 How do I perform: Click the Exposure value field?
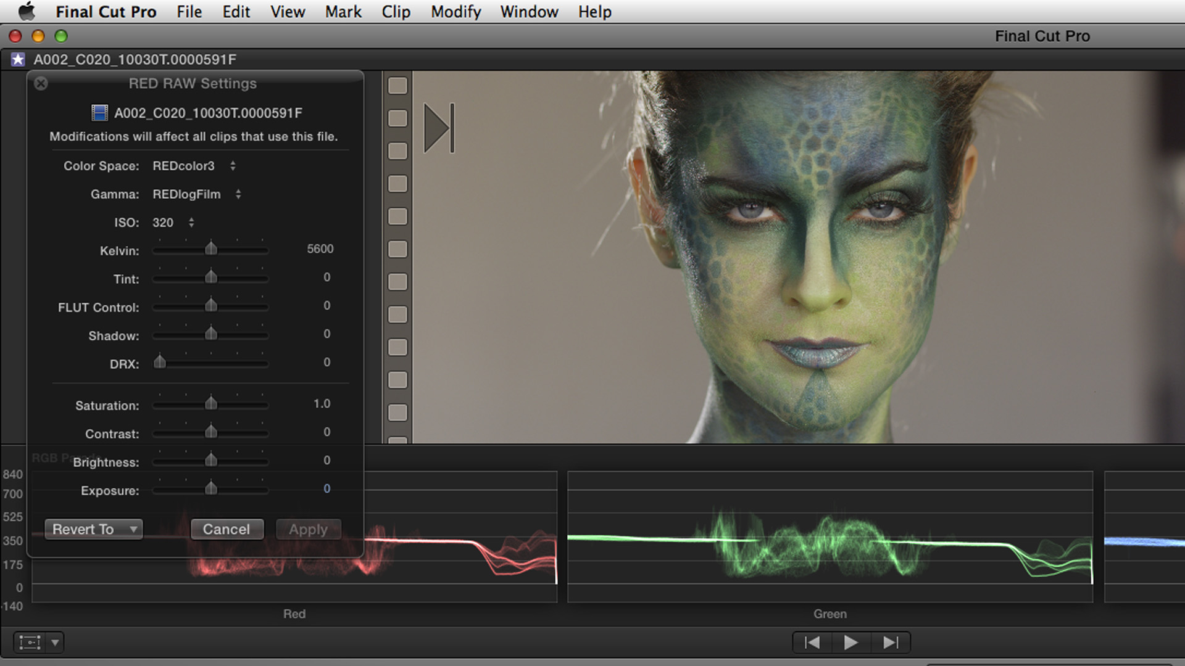[x=326, y=489]
